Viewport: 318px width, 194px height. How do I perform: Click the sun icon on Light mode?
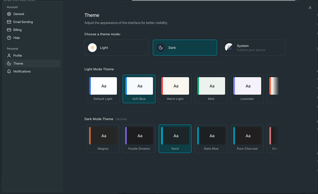click(92, 48)
